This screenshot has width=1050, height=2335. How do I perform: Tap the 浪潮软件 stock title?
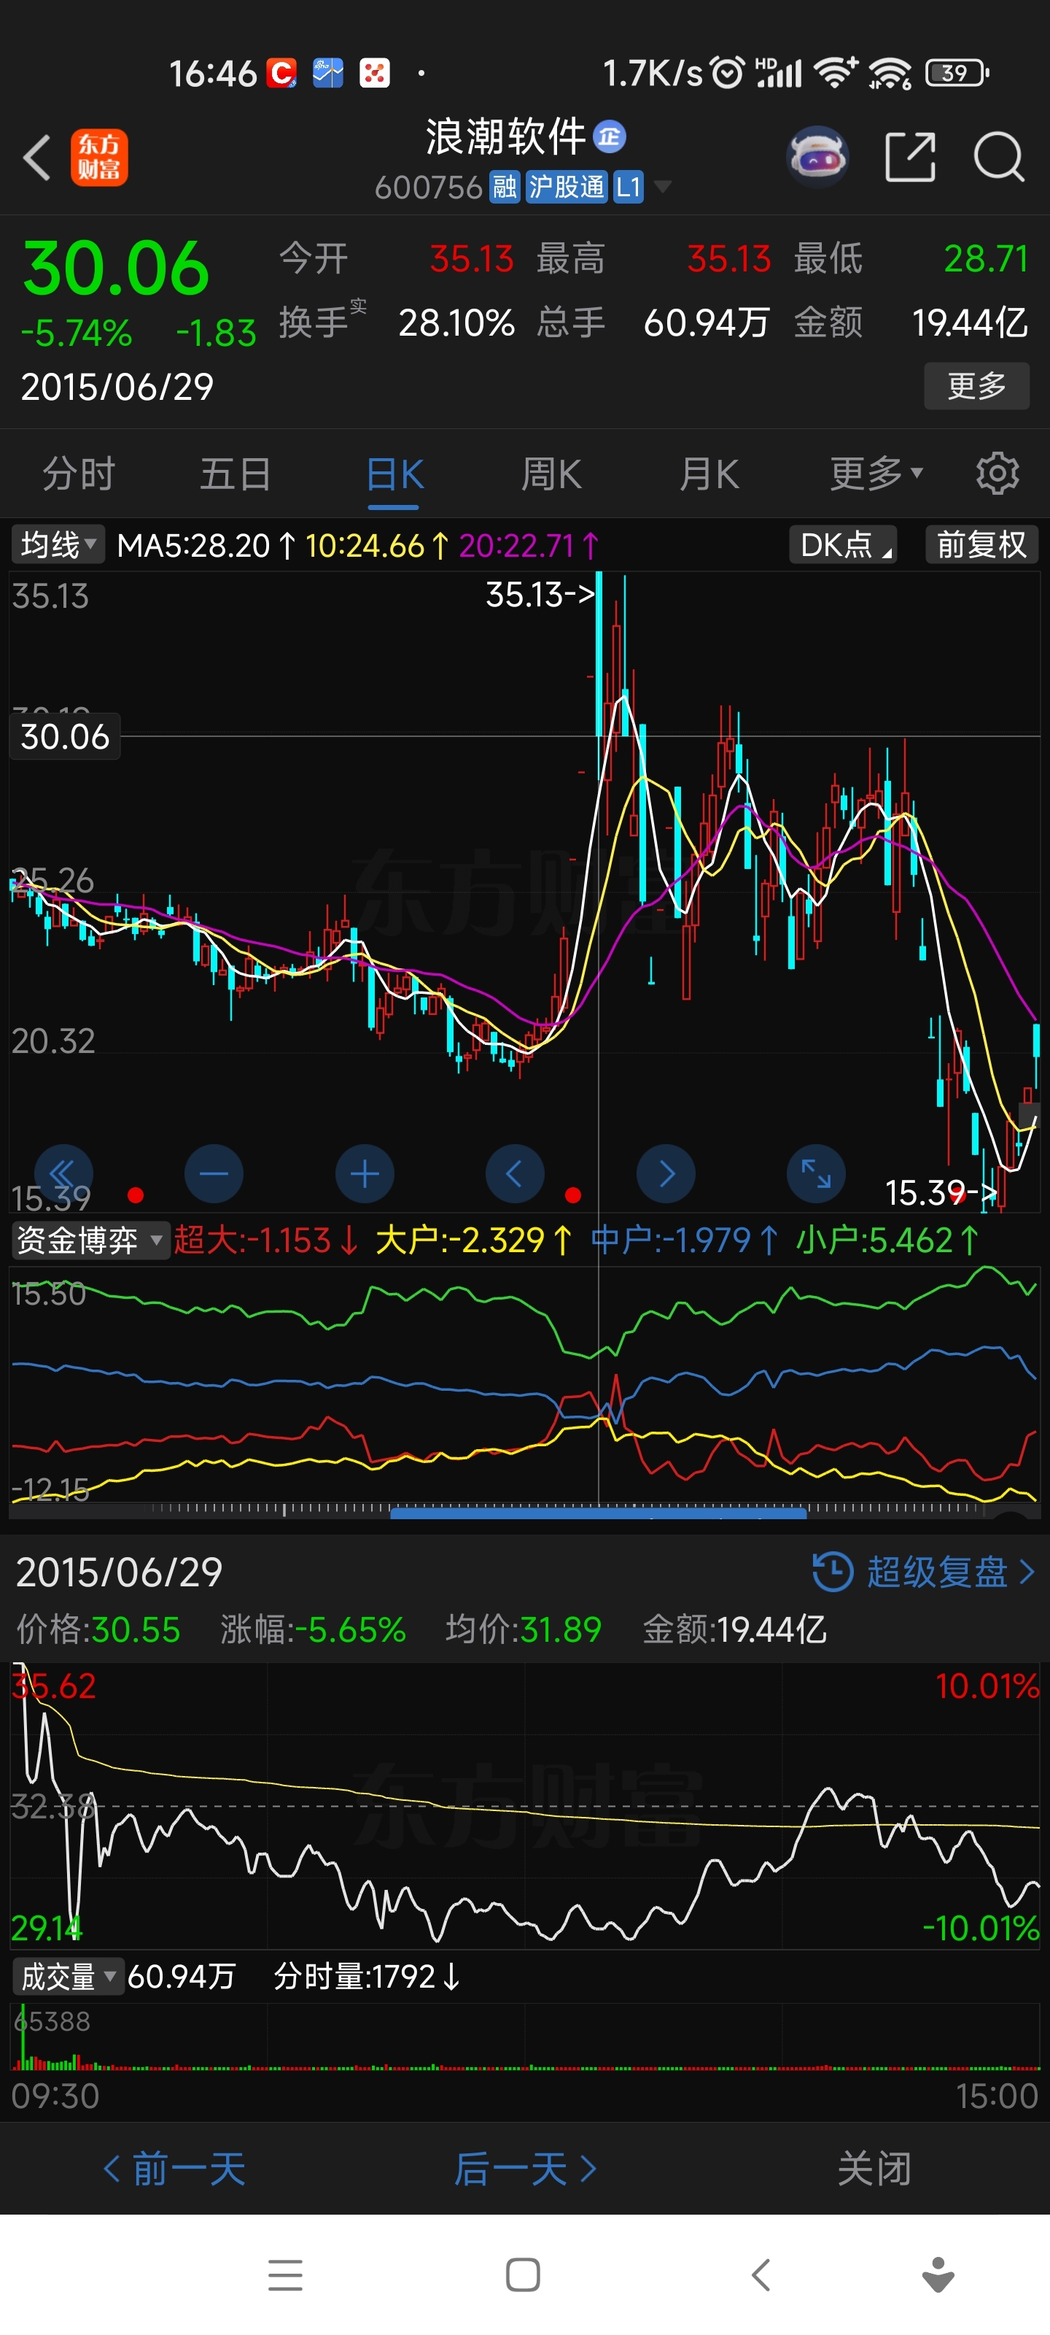tap(507, 137)
